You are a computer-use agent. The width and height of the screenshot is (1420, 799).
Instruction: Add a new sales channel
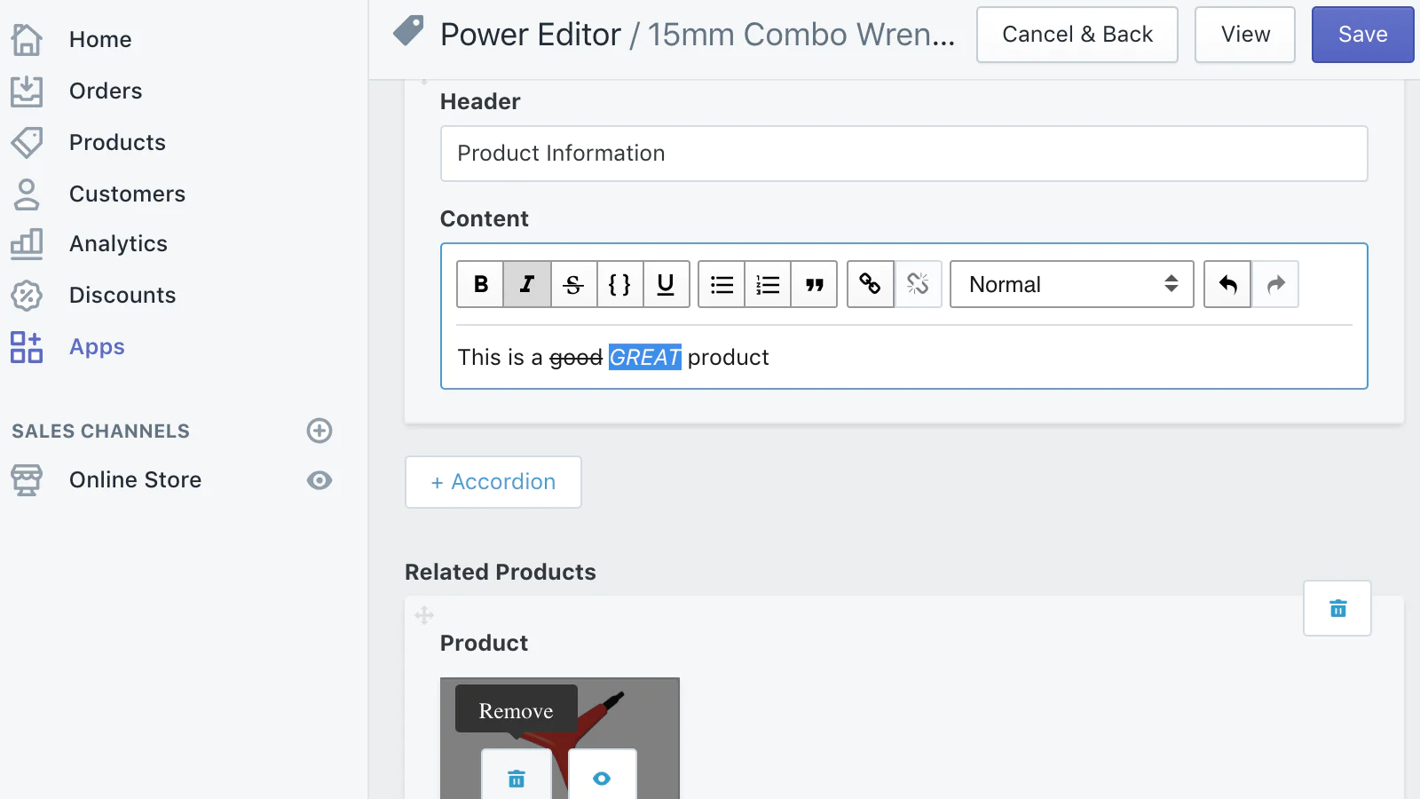pos(319,431)
